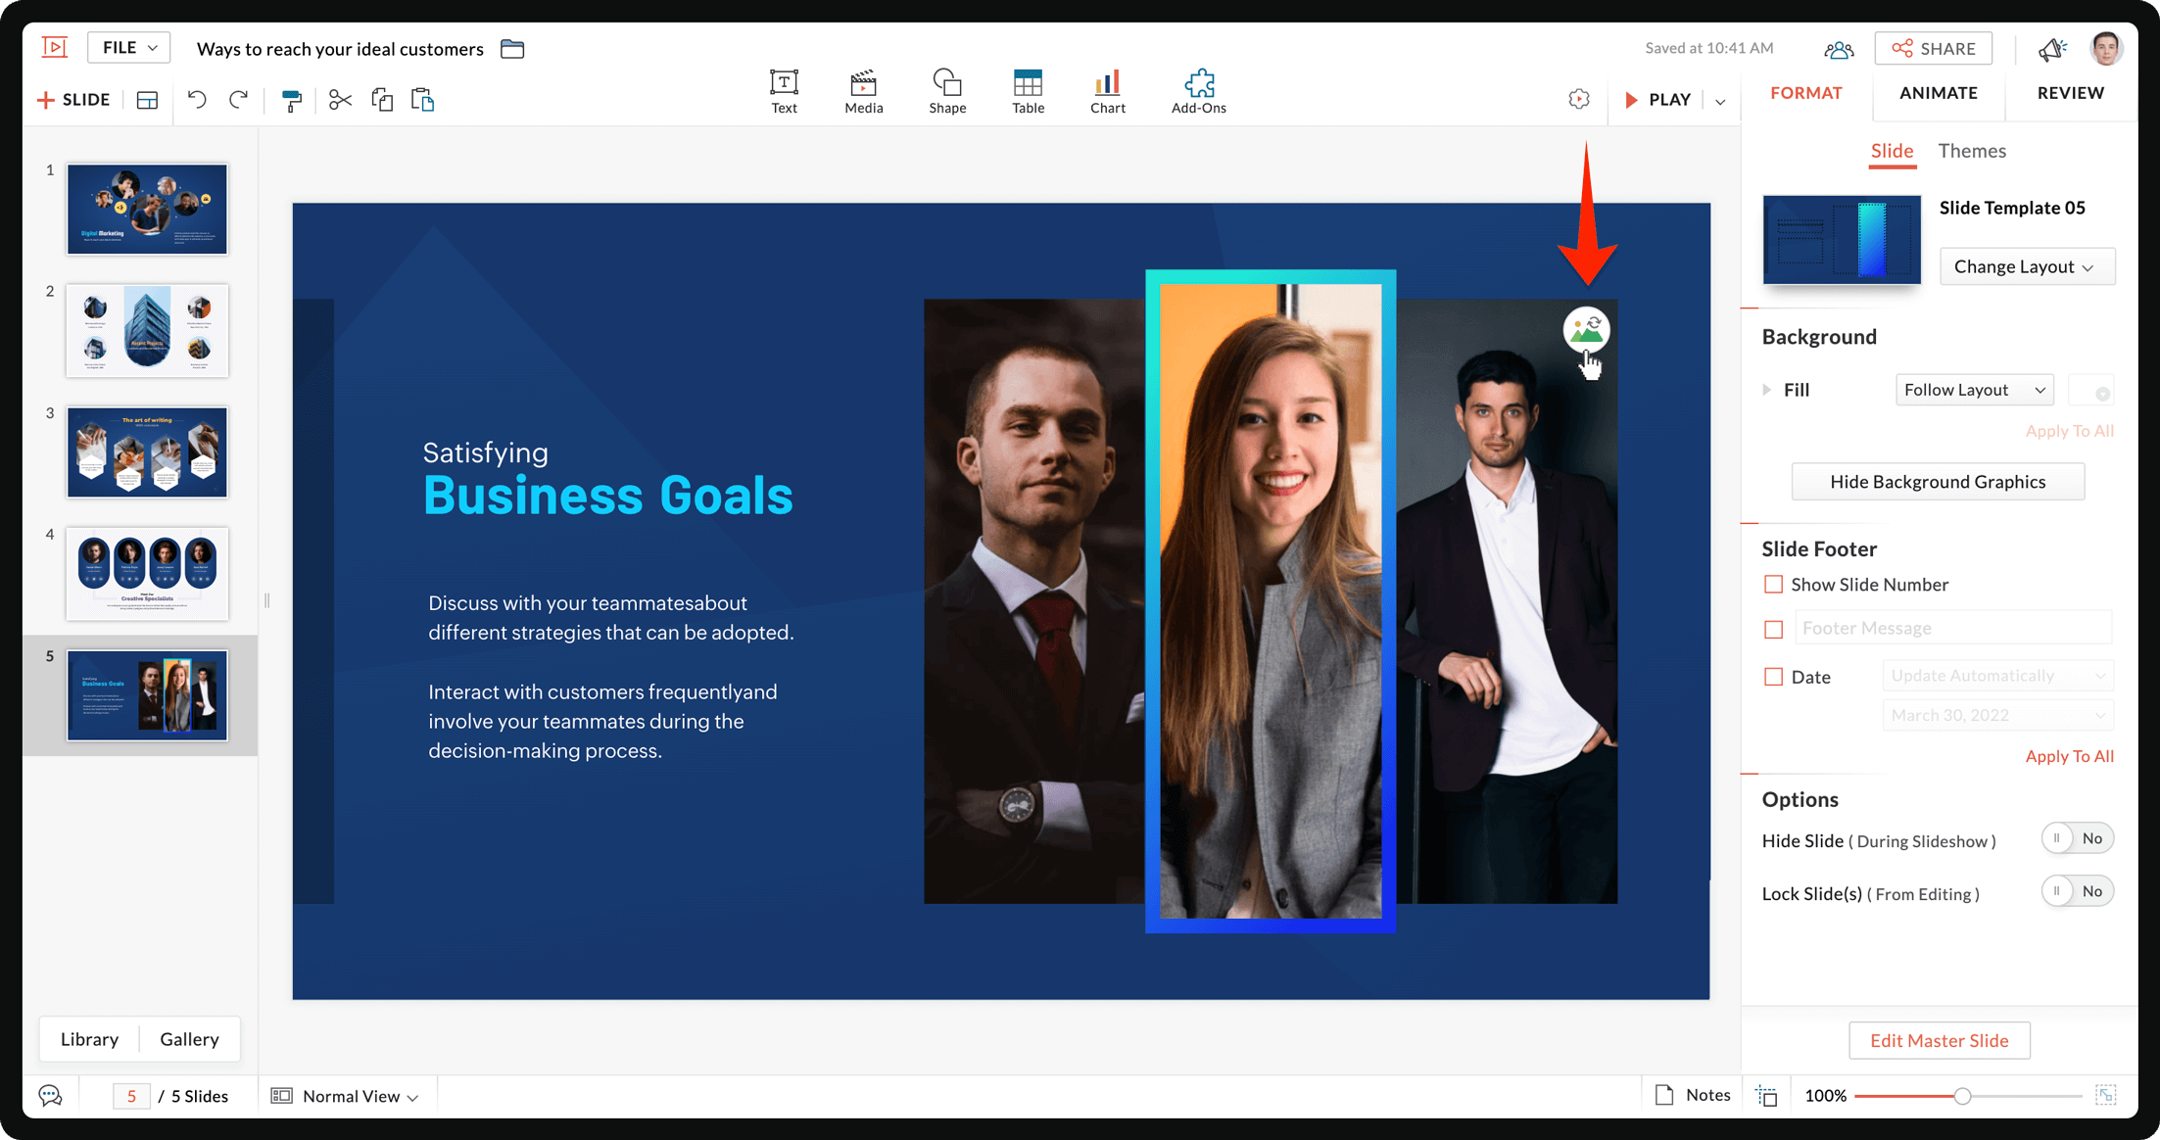The height and width of the screenshot is (1140, 2160).
Task: Click the Undo arrow icon
Action: pyautogui.click(x=197, y=100)
